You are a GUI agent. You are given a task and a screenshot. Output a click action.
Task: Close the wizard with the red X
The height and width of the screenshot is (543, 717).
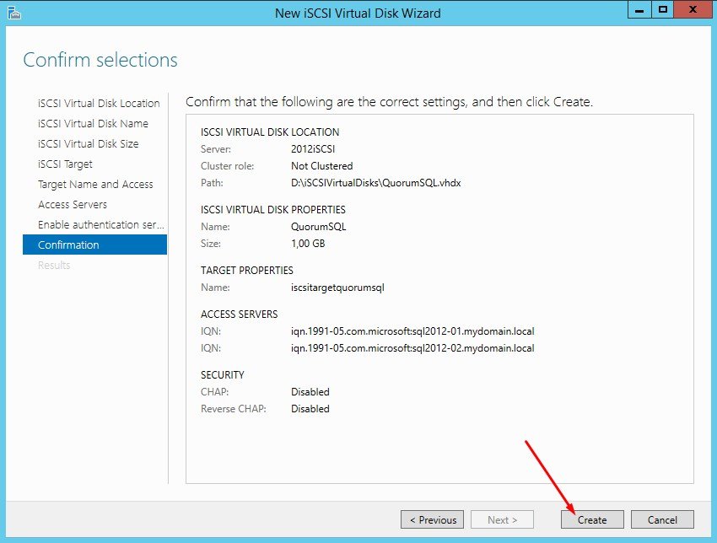(x=694, y=10)
